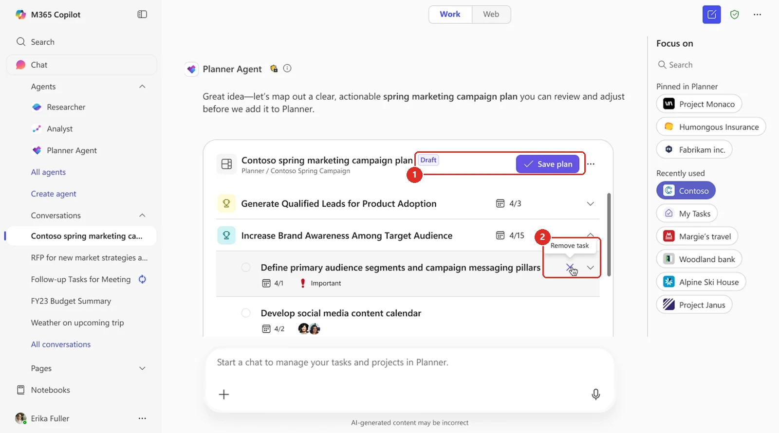Click the plan card vertical scrollbar
The width and height of the screenshot is (779, 433).
pyautogui.click(x=609, y=235)
